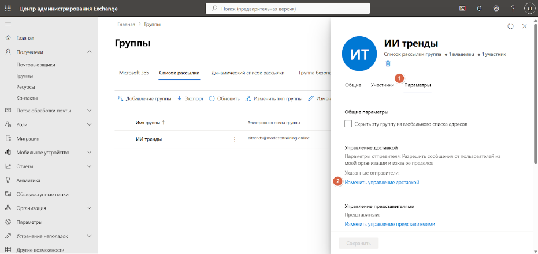The height and width of the screenshot is (254, 538).
Task: Click the Сохранить button
Action: coord(358,244)
